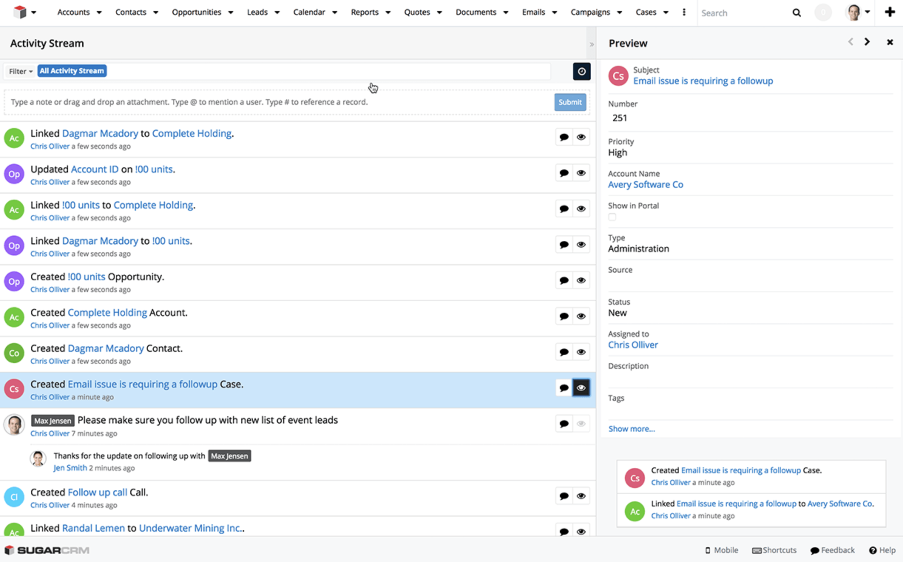Screen dimensions: 903x562
Task: Open the more modules vertical dots menu
Action: pos(684,12)
